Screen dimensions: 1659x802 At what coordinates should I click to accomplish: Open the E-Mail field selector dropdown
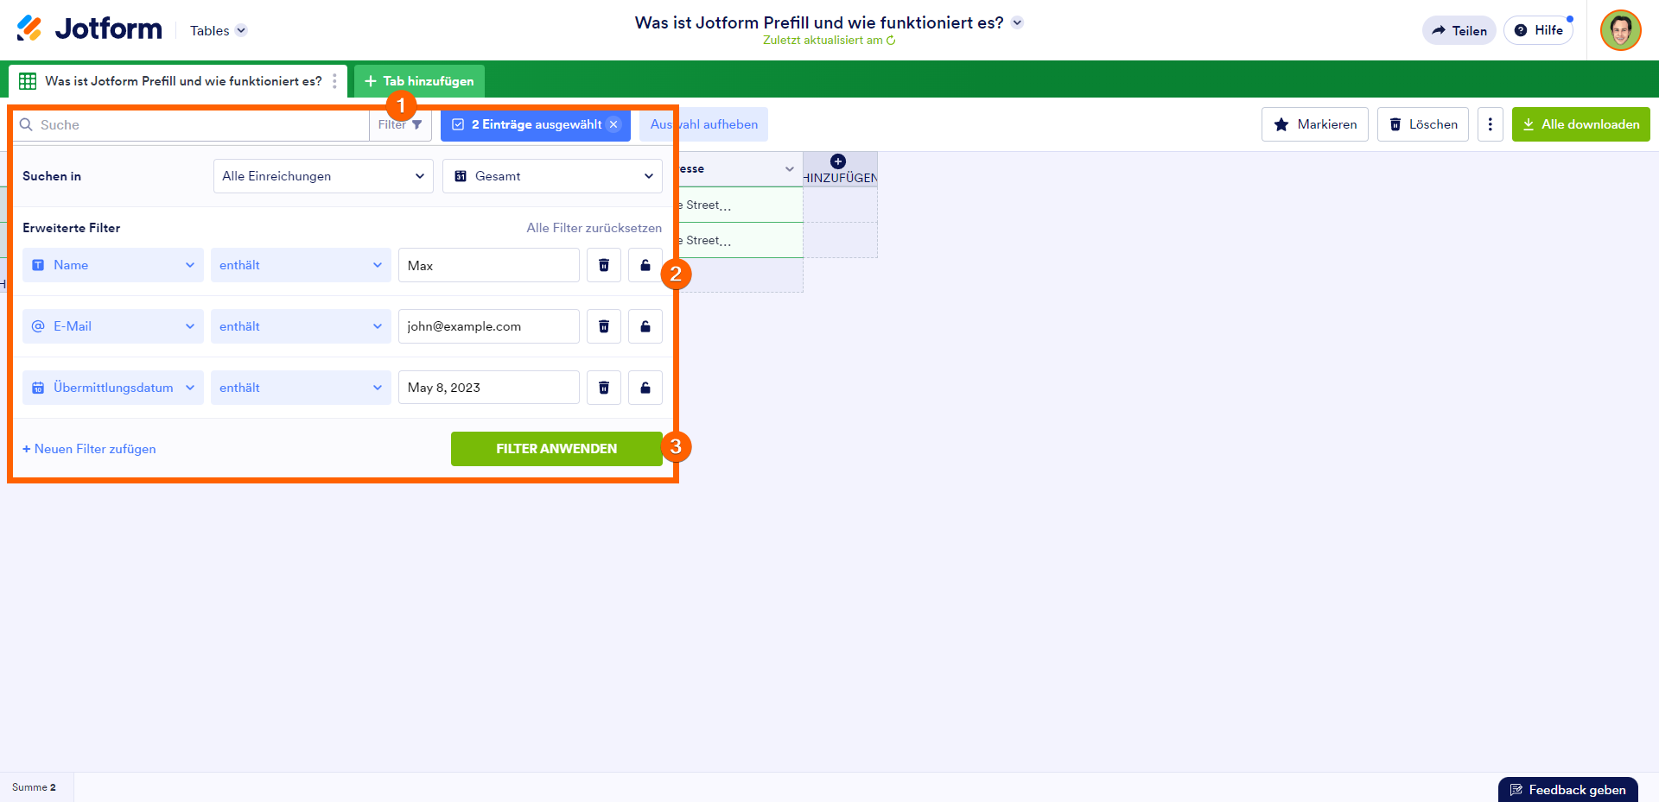pos(113,326)
